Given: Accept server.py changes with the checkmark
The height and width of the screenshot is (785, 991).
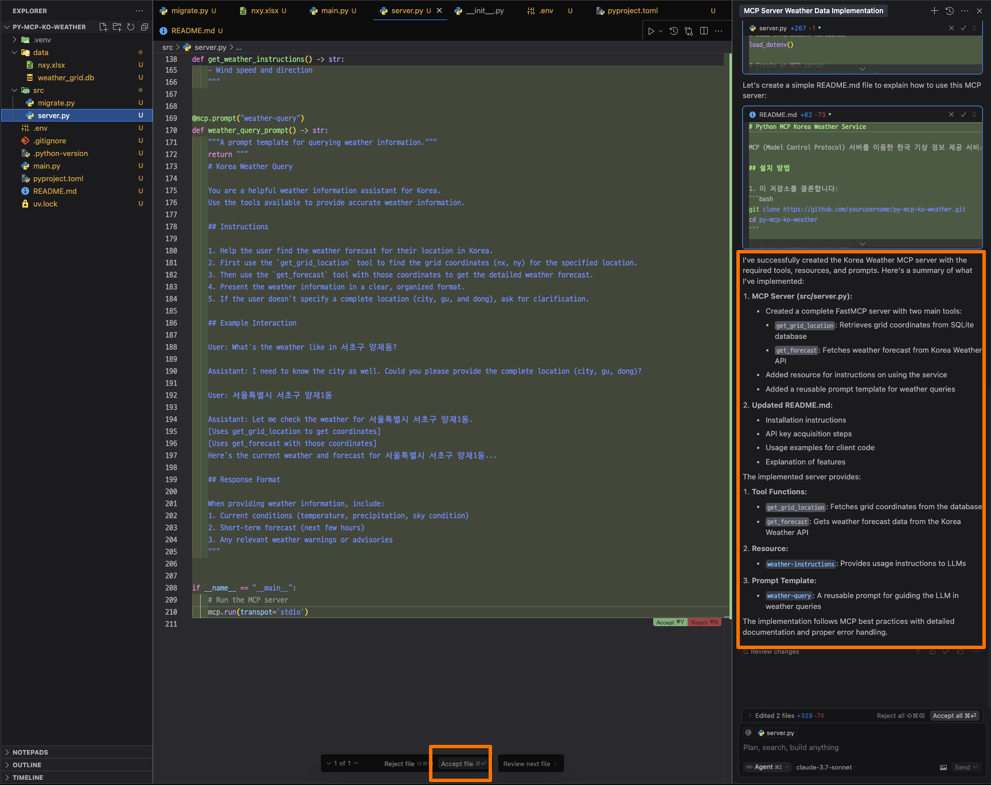Looking at the screenshot, I should [963, 28].
